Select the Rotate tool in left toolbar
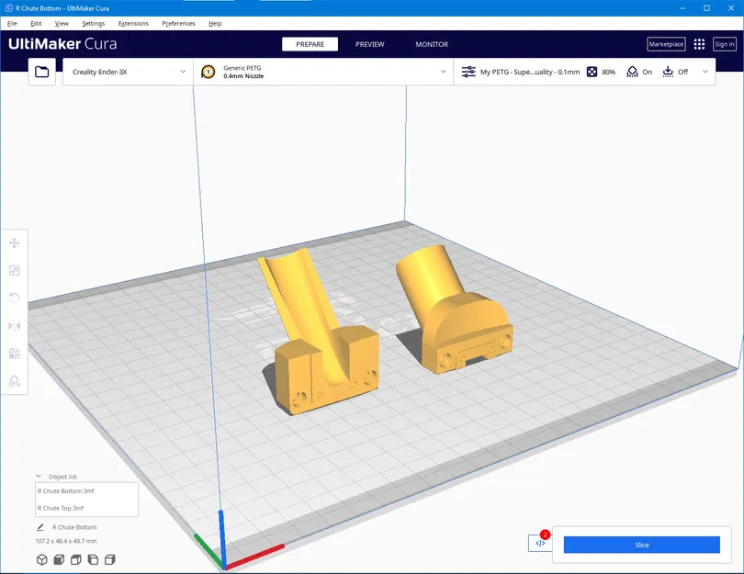The width and height of the screenshot is (744, 574). coord(14,298)
